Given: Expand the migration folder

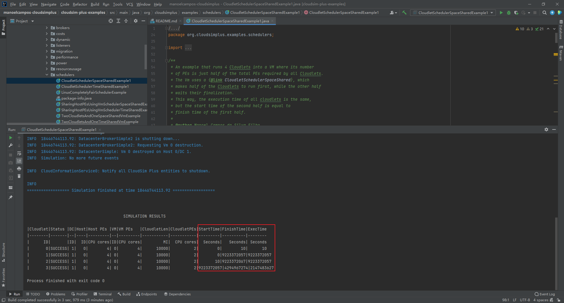Looking at the screenshot, I should [47, 51].
